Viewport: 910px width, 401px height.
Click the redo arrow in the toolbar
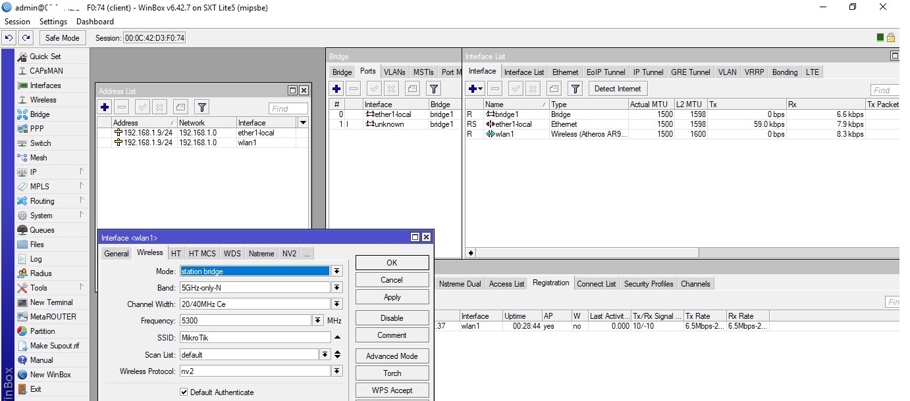pos(26,38)
